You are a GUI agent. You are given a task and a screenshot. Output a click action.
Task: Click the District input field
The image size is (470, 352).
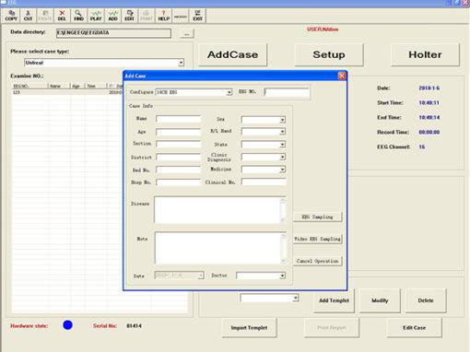coord(179,158)
